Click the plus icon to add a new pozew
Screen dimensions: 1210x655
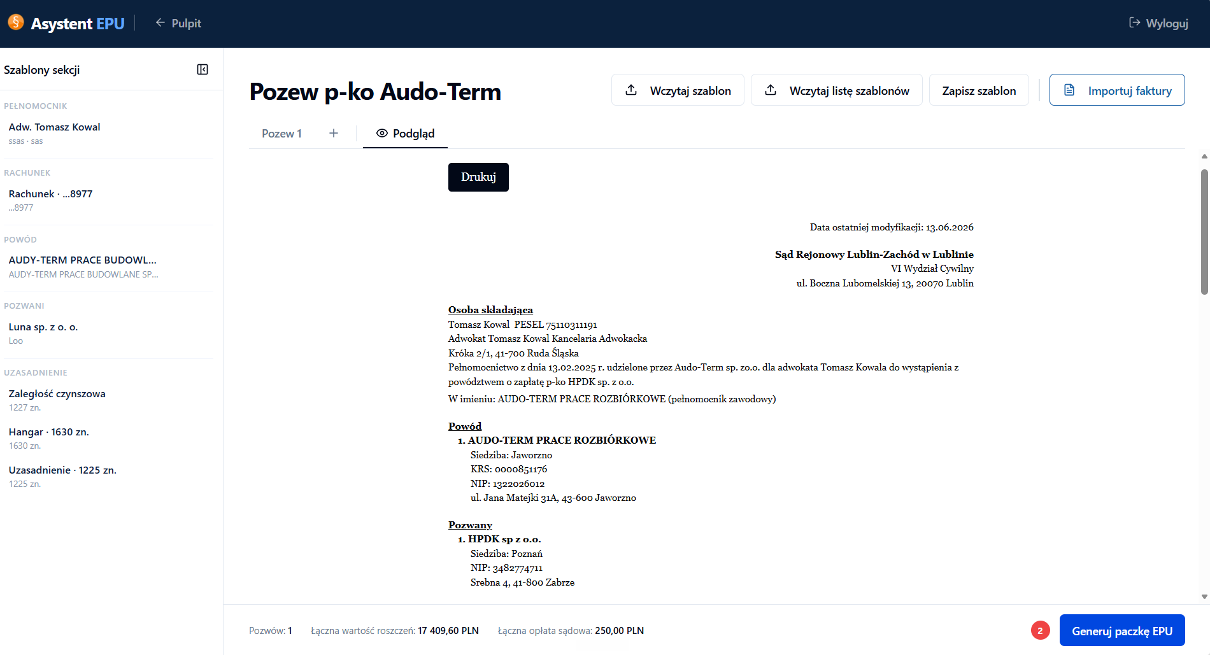pyautogui.click(x=334, y=133)
